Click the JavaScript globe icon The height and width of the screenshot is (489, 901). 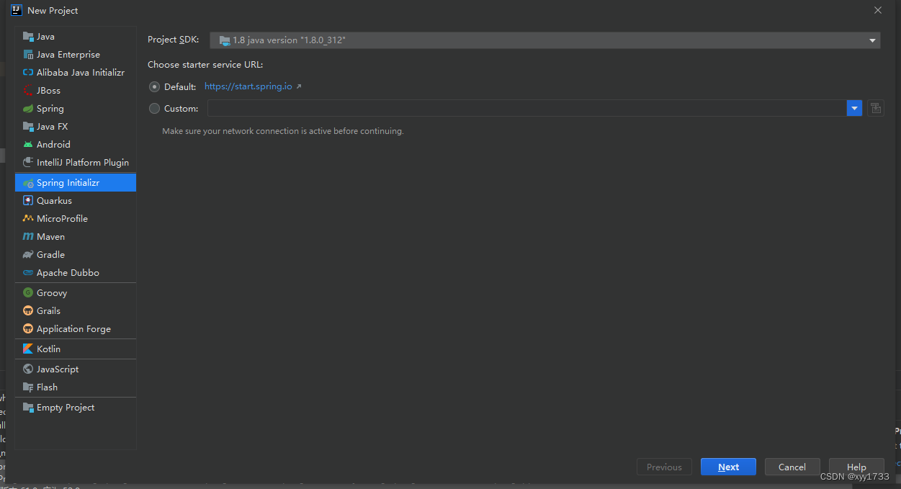point(28,369)
